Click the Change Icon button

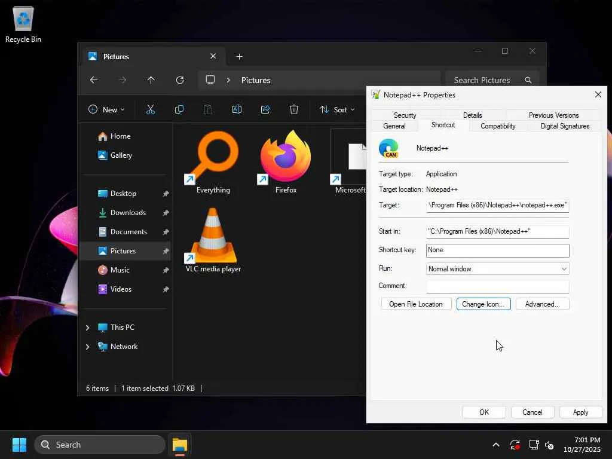483,304
